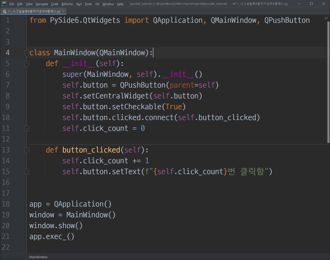Image resolution: width=330 pixels, height=260 pixels.
Task: Open the Navigate menu
Action: click(x=42, y=4)
